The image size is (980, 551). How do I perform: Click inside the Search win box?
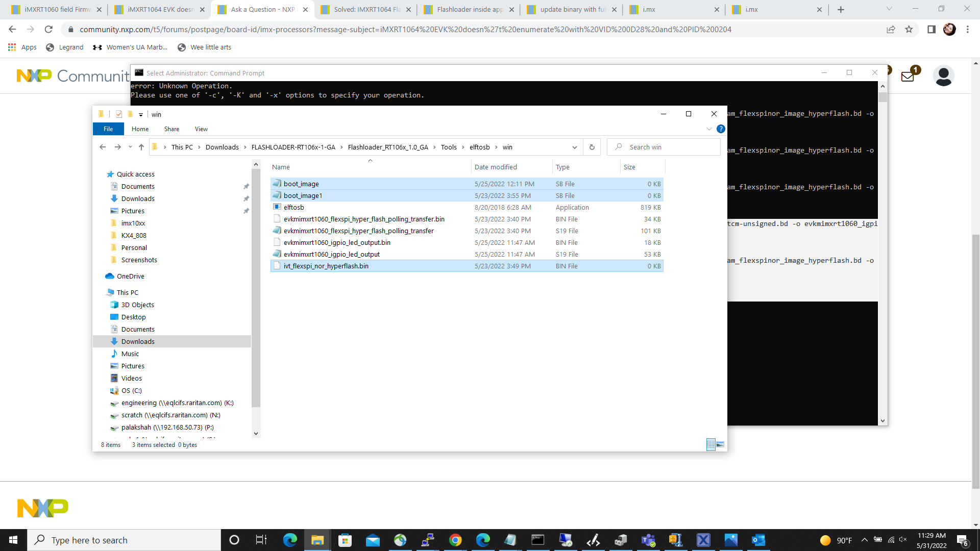click(664, 147)
